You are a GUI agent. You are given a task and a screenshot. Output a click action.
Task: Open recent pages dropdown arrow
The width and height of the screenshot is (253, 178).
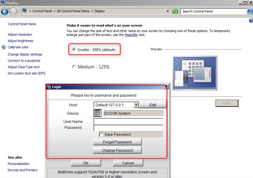(19, 11)
